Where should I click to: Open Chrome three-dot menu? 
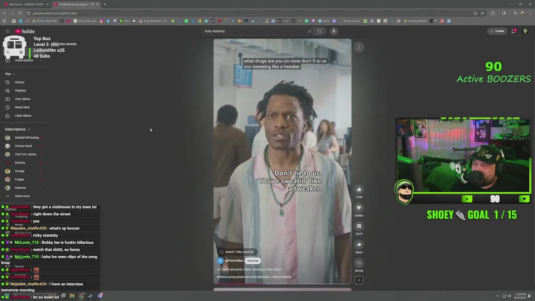tap(530, 13)
